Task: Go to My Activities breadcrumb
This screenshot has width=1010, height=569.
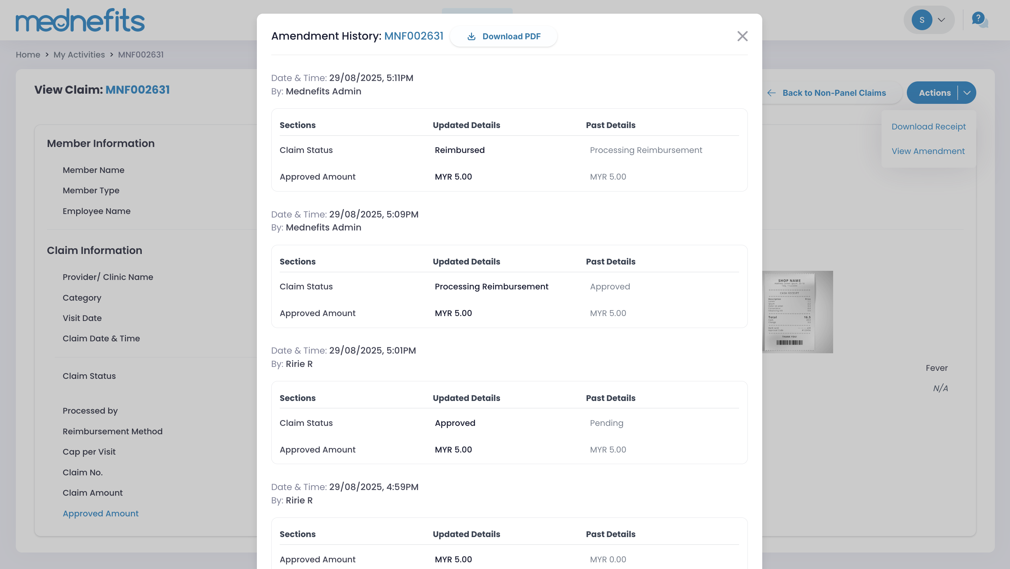Action: 79,55
